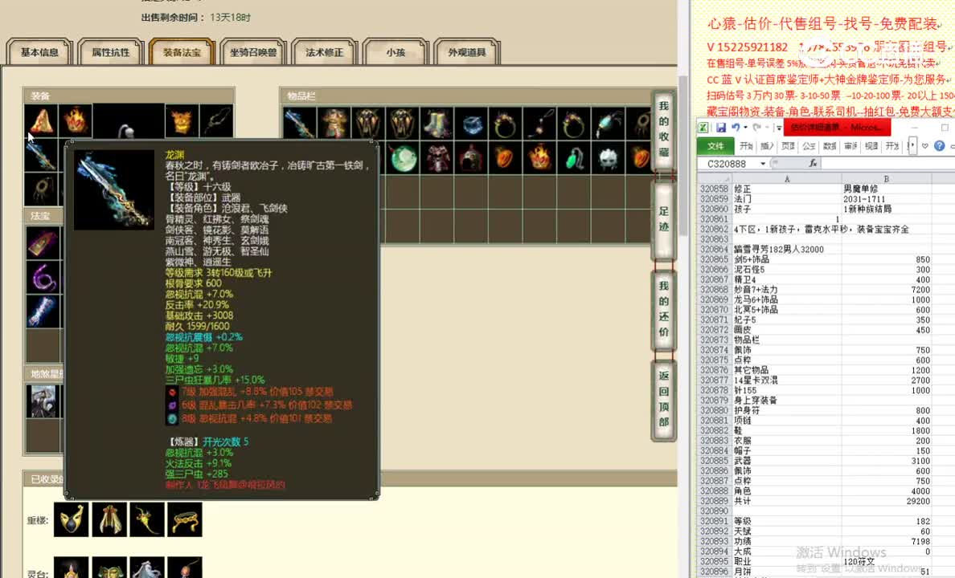Image resolution: width=955 pixels, height=578 pixels.
Task: Open the Name Box dropdown showing C320888
Action: (763, 163)
